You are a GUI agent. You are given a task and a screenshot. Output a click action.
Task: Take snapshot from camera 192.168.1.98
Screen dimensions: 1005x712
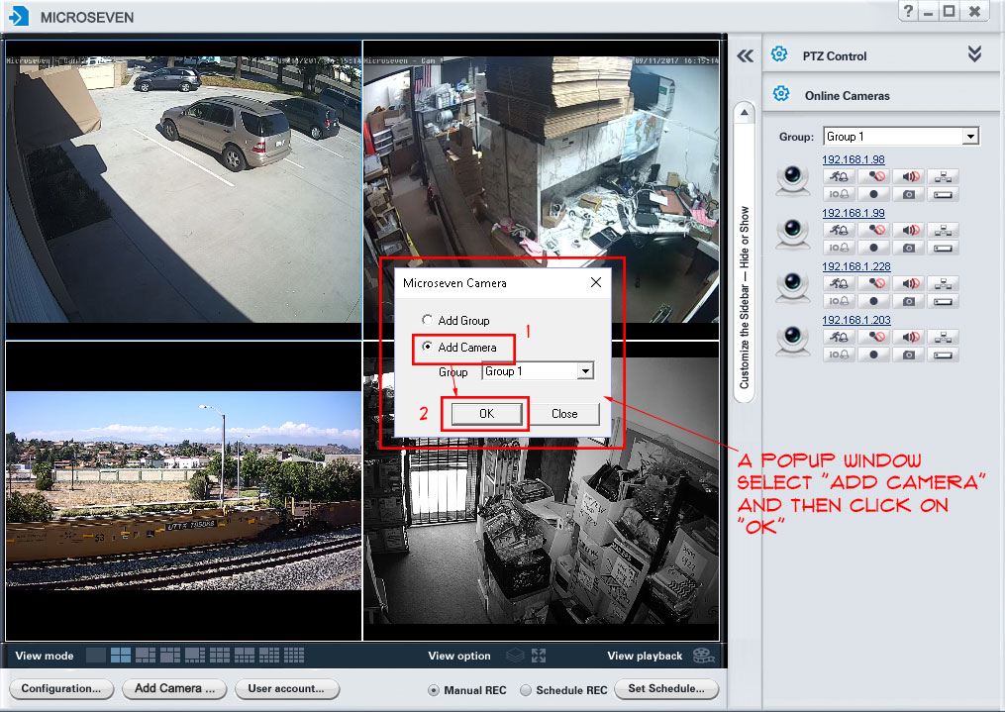coord(908,194)
